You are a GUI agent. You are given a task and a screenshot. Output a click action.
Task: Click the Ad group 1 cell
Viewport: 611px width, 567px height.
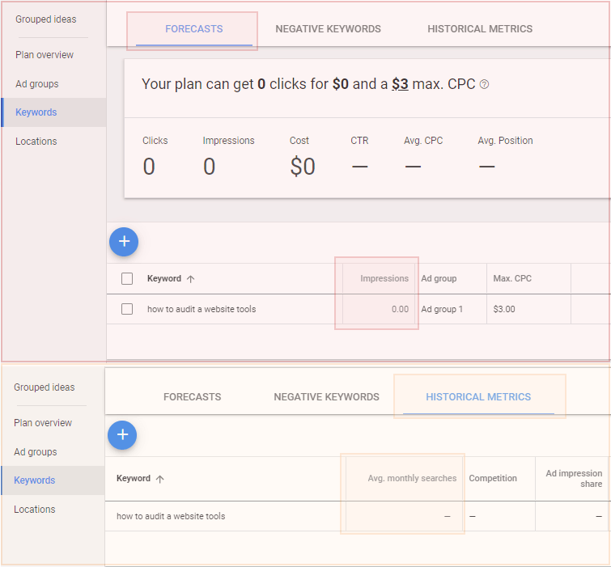(x=442, y=309)
